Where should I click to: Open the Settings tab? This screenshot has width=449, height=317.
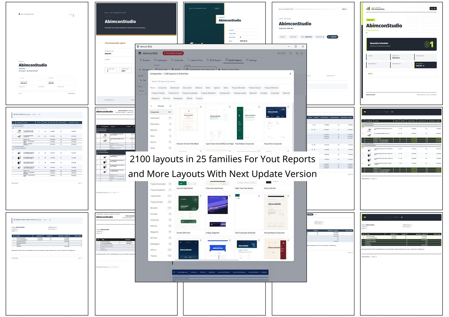point(251,60)
